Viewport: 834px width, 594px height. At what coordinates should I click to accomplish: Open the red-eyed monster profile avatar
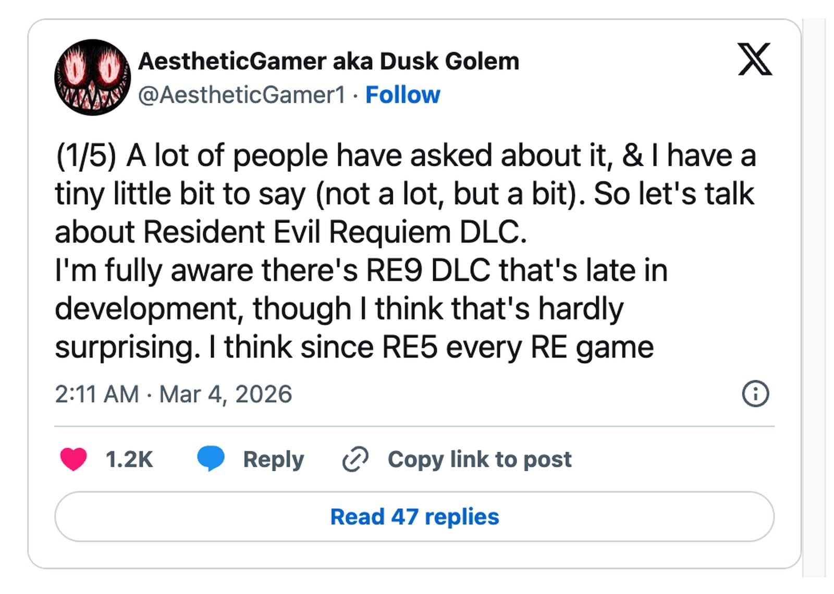tap(92, 77)
